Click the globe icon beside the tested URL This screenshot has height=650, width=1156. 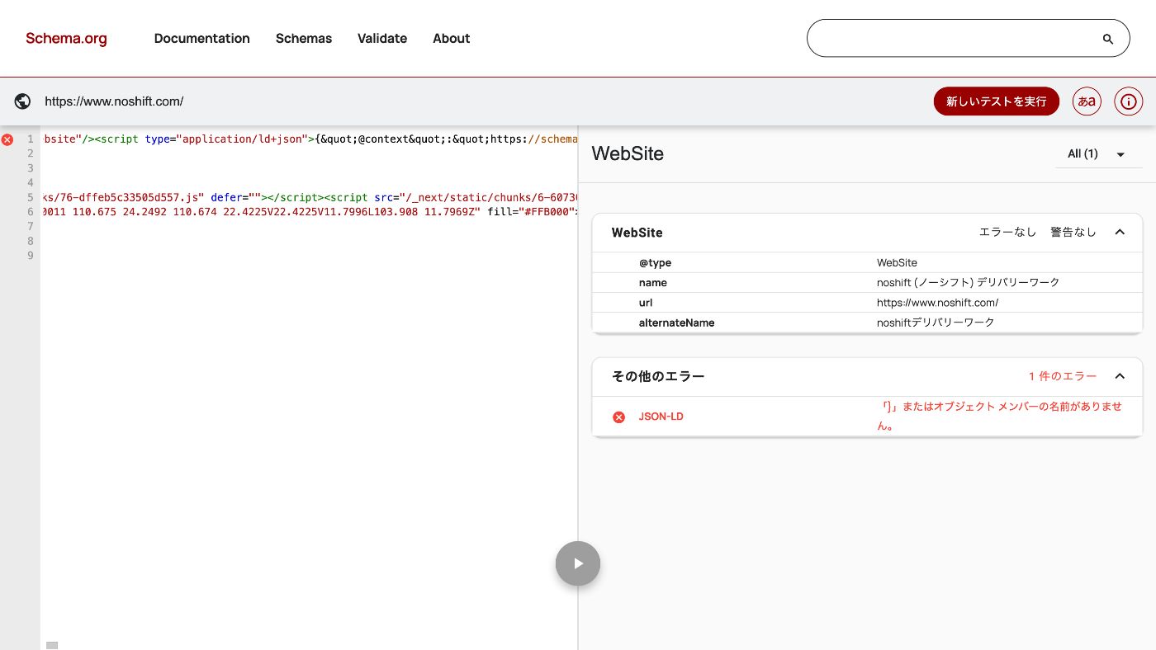coord(22,101)
